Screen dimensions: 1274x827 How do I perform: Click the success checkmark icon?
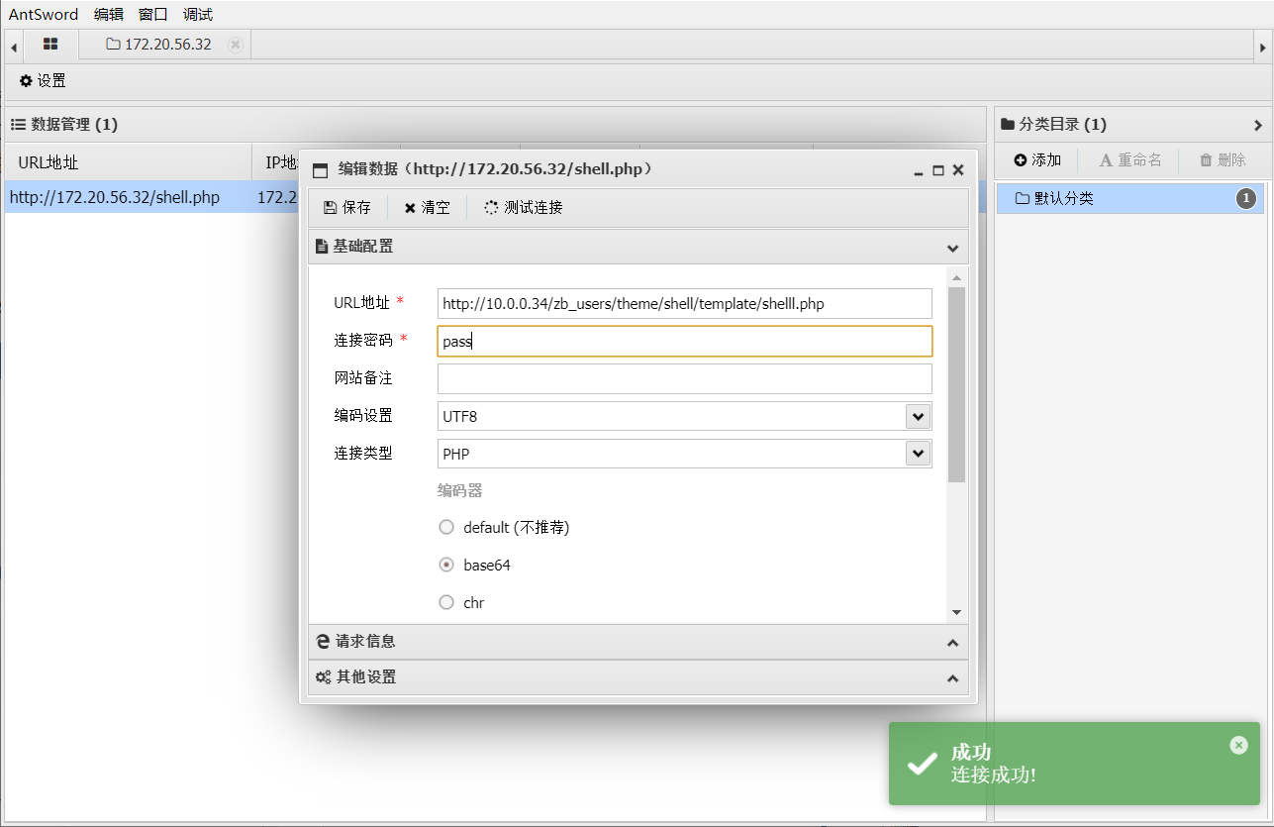click(x=922, y=764)
